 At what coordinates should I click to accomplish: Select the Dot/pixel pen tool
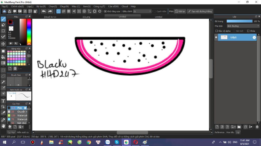[3, 37]
